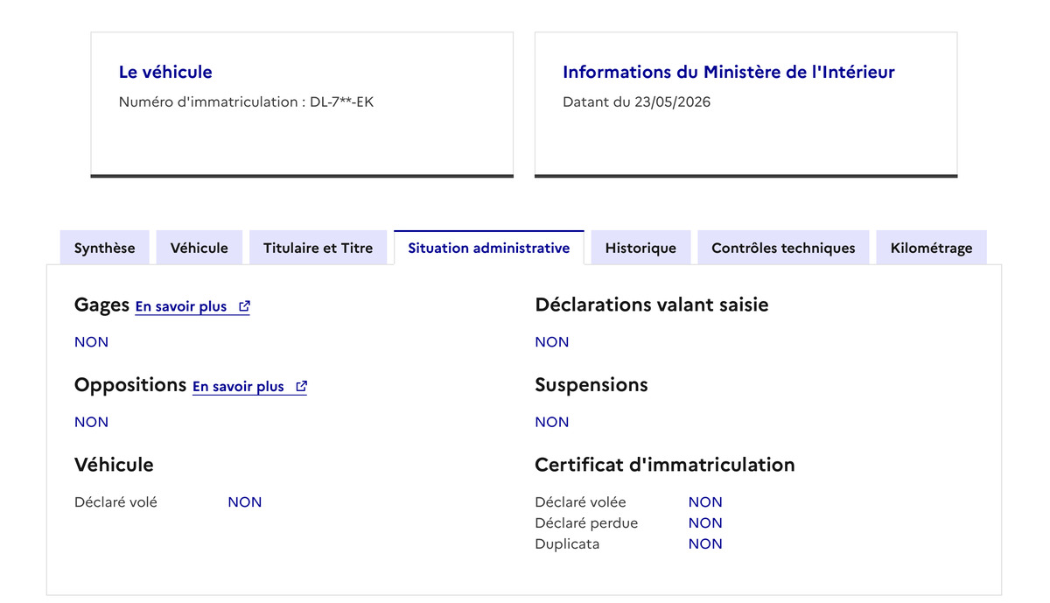Select the Titulaire et Titre tab

pyautogui.click(x=318, y=248)
